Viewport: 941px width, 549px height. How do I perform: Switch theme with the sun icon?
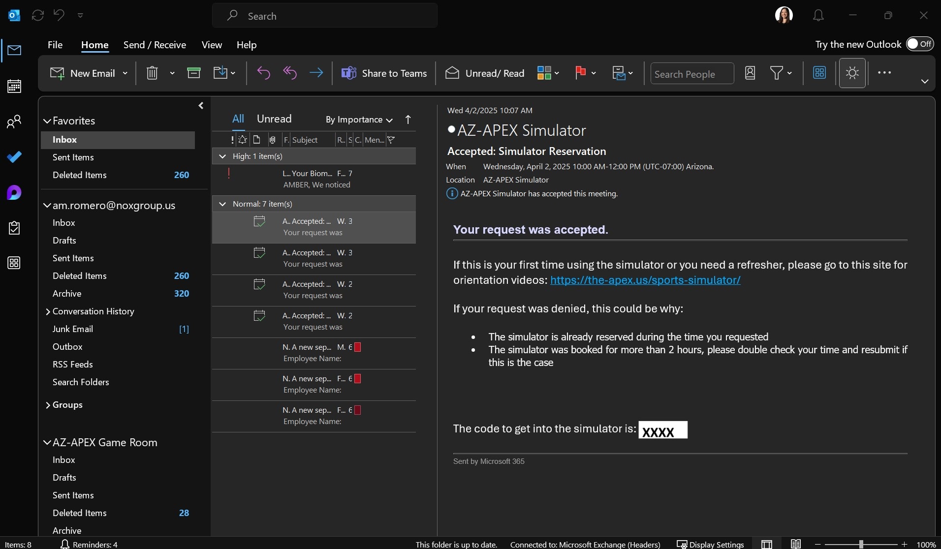[852, 73]
